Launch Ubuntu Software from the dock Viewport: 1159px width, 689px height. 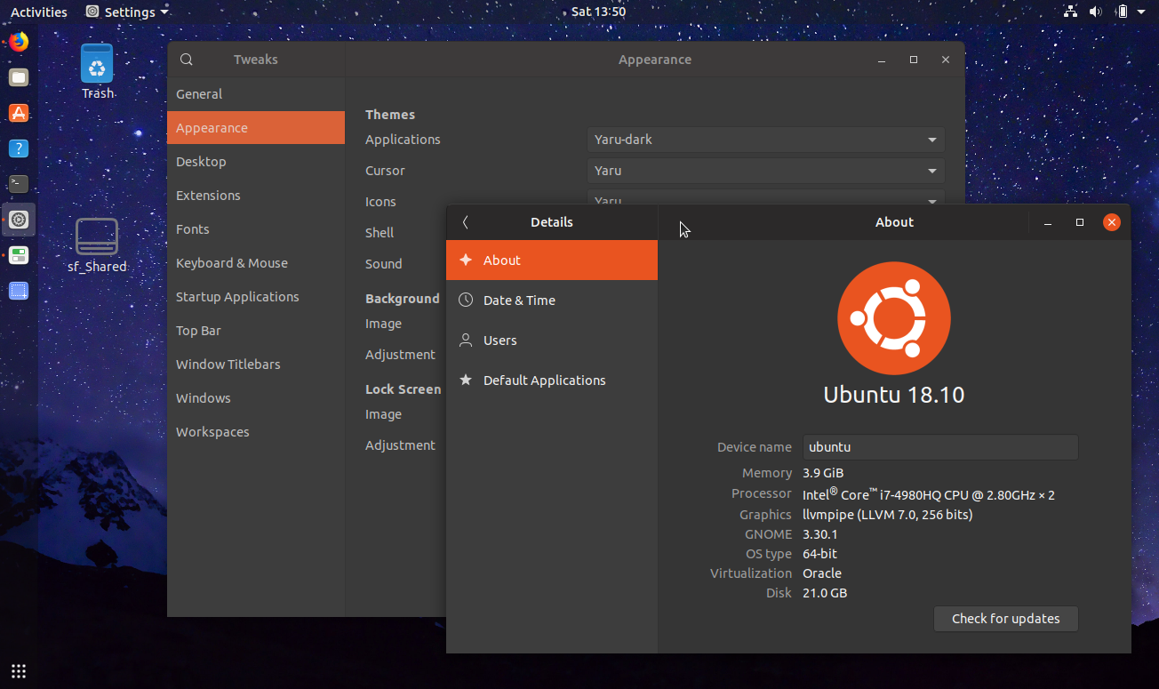[19, 113]
